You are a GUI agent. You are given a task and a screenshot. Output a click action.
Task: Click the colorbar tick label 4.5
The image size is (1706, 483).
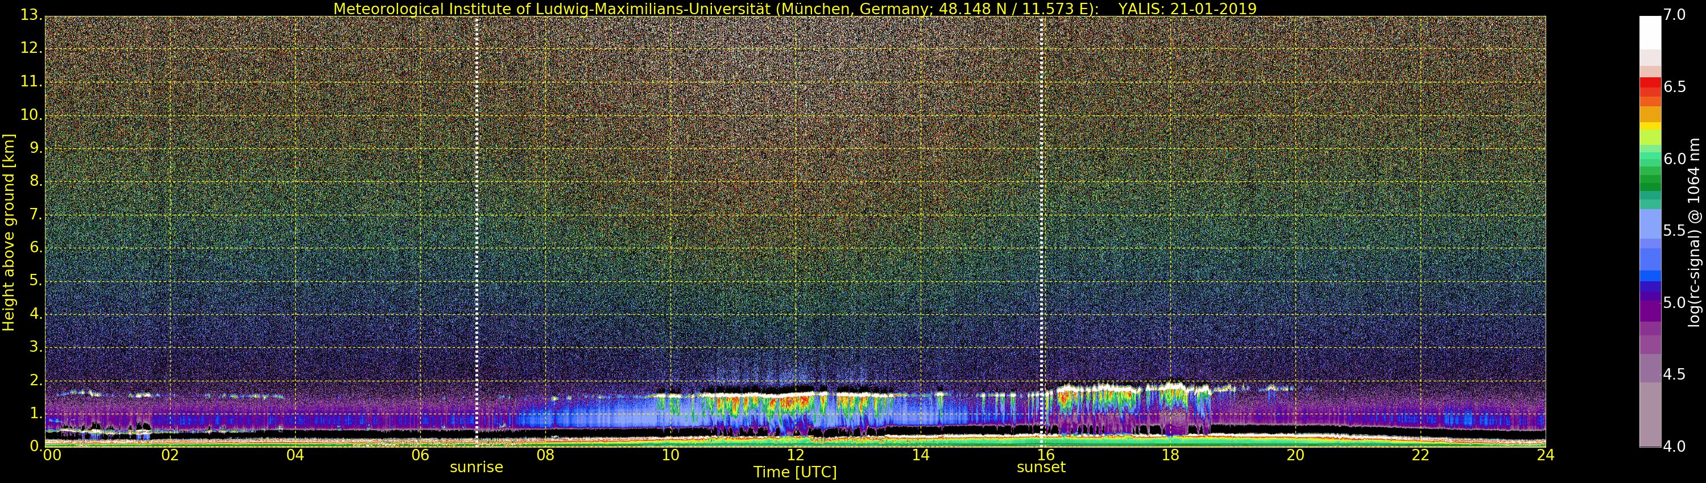[x=1675, y=374]
